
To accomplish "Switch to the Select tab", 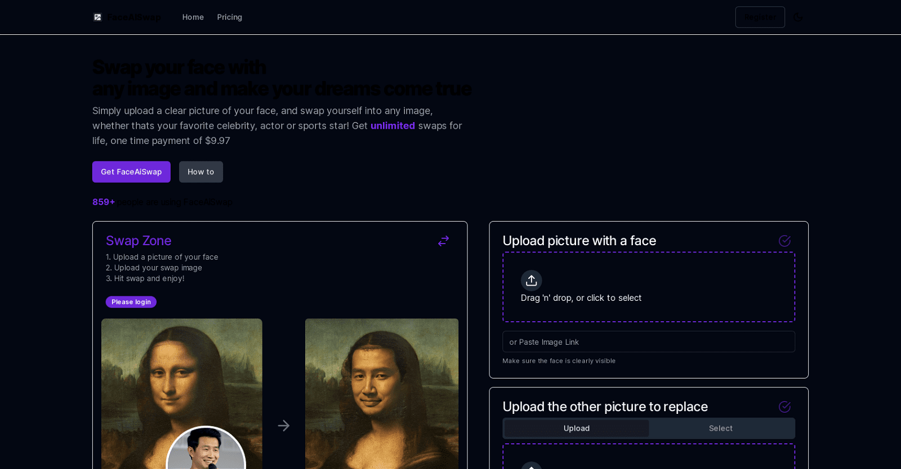I will coord(720,429).
